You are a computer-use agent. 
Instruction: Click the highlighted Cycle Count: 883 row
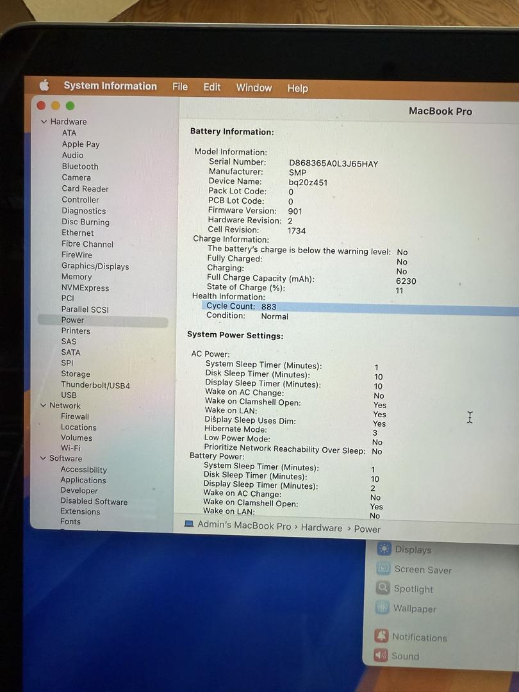click(360, 307)
